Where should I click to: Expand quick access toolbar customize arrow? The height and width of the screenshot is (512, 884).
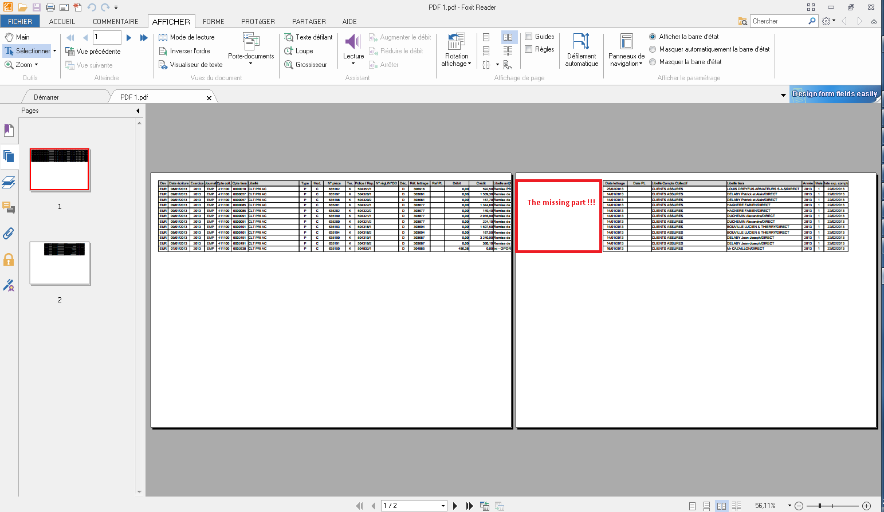point(116,7)
